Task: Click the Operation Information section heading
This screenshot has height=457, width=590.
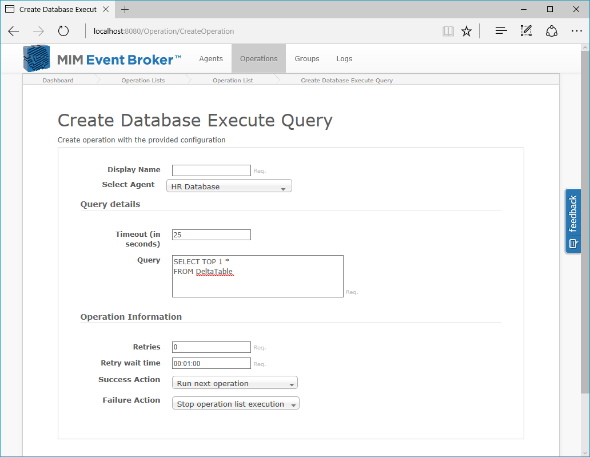Action: pyautogui.click(x=131, y=317)
